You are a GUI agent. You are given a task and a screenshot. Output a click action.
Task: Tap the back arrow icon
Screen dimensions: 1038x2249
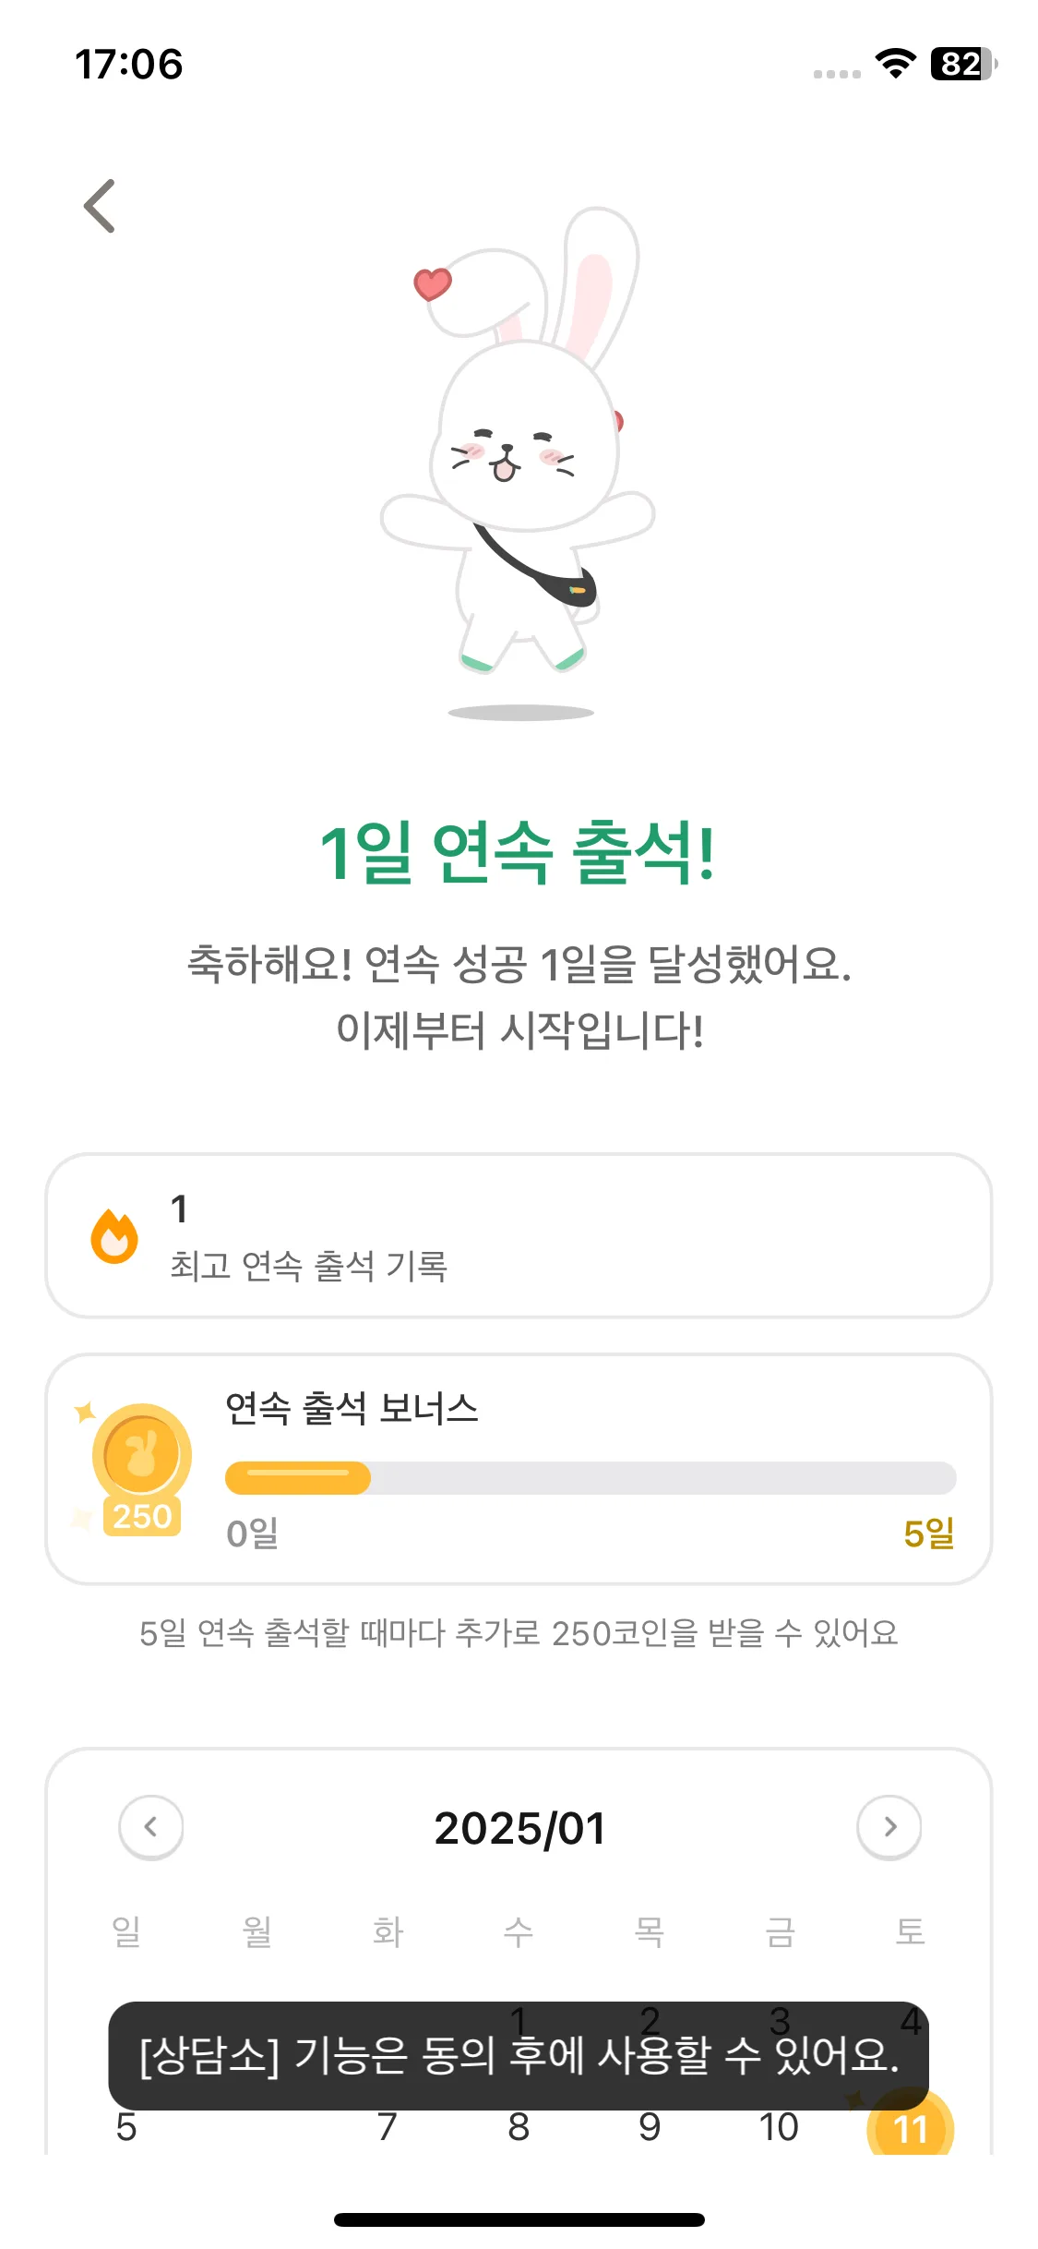(x=100, y=206)
